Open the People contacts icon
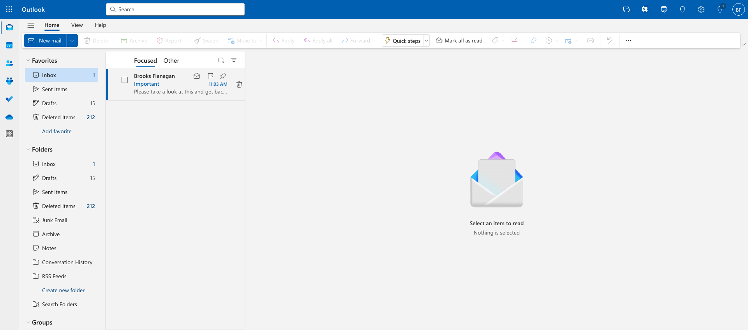This screenshot has height=330, width=748. tap(9, 64)
